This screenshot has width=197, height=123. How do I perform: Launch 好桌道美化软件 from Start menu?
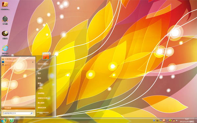click(x=9, y=59)
